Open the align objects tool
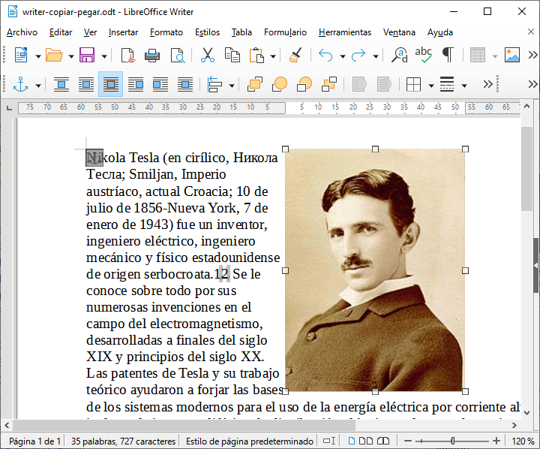Viewport: 540px width, 449px height. [215, 85]
